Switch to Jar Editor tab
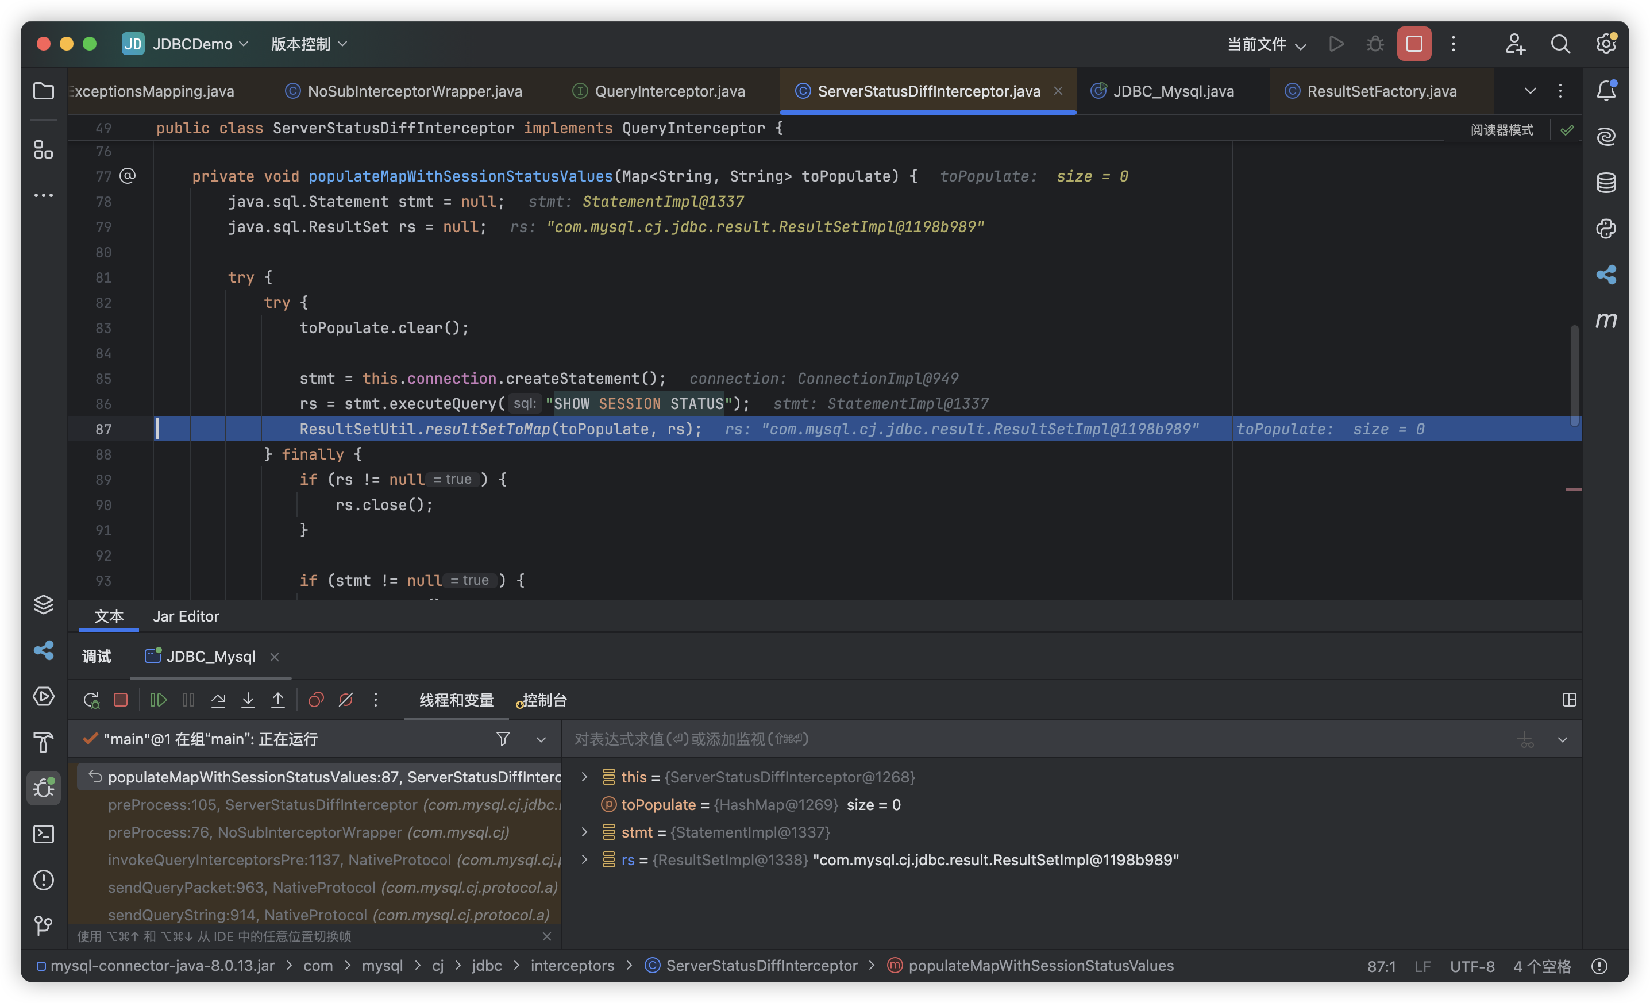Screen dimensions: 1650x1003 [x=186, y=616]
